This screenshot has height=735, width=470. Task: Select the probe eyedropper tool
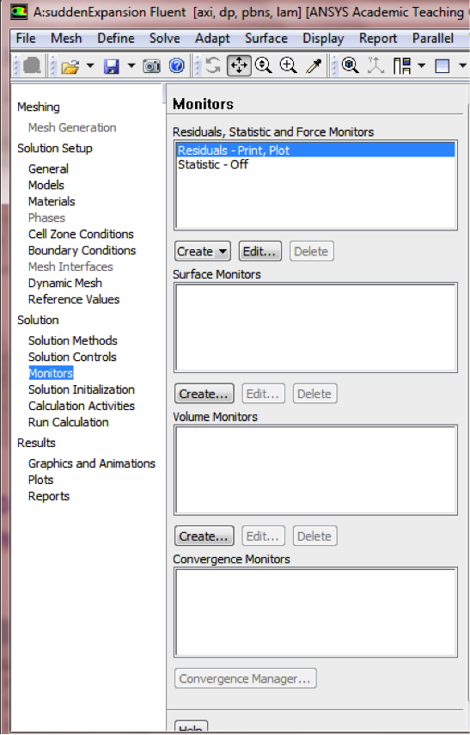(x=314, y=66)
